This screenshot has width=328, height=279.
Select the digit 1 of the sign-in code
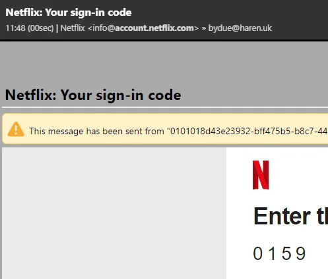click(x=273, y=253)
